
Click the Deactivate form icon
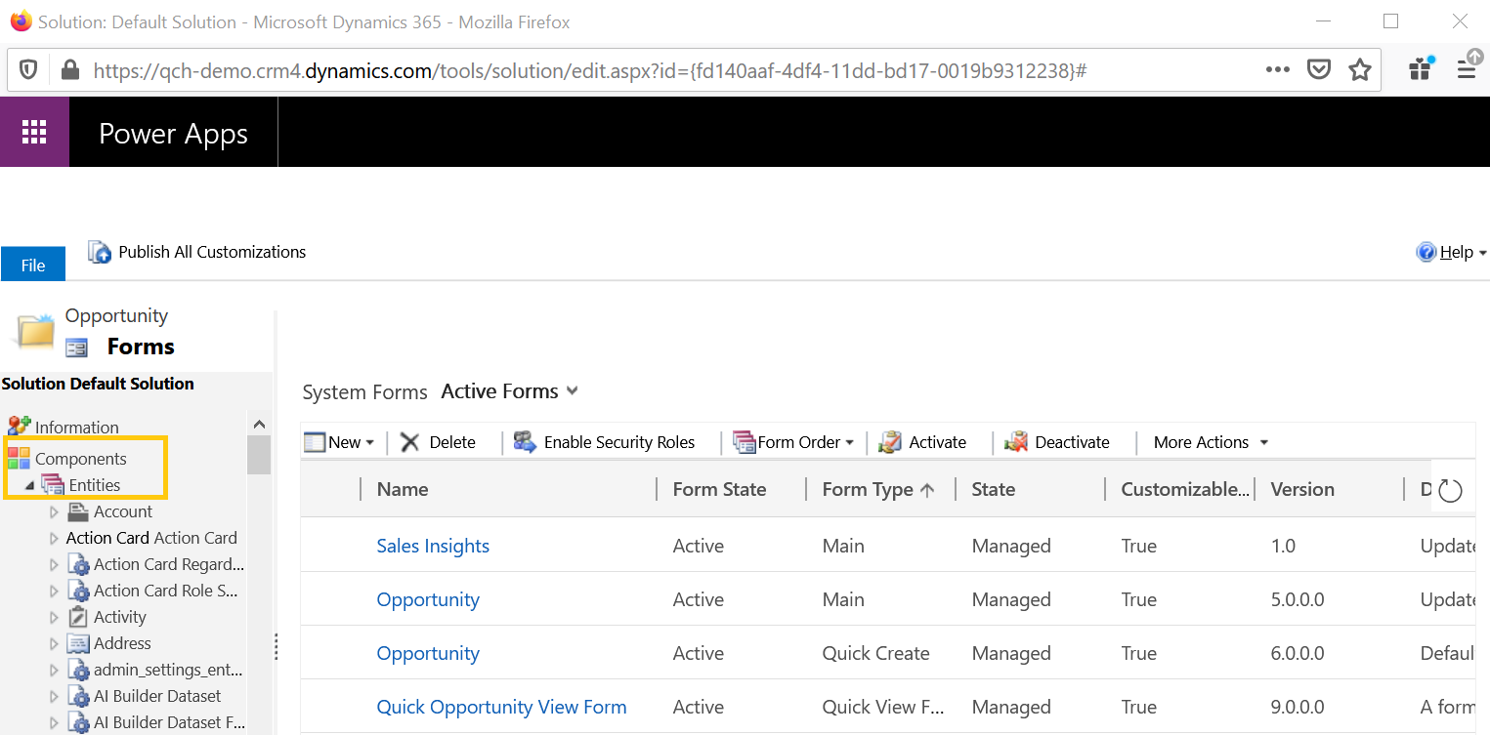(1016, 442)
